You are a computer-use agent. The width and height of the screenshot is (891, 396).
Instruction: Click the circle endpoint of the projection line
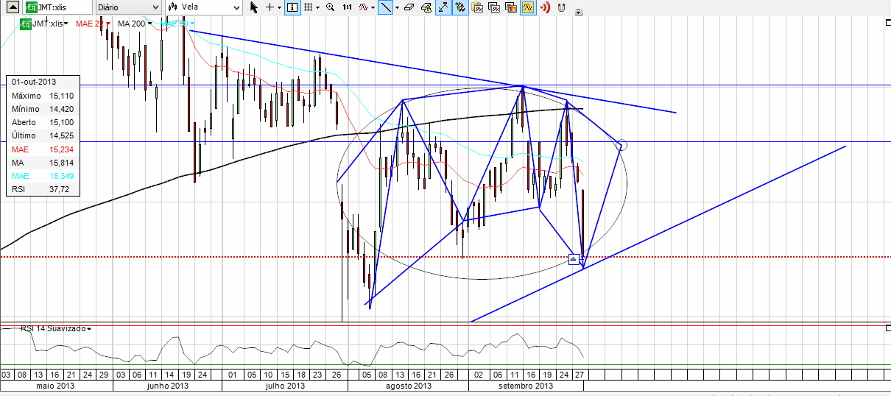point(621,145)
